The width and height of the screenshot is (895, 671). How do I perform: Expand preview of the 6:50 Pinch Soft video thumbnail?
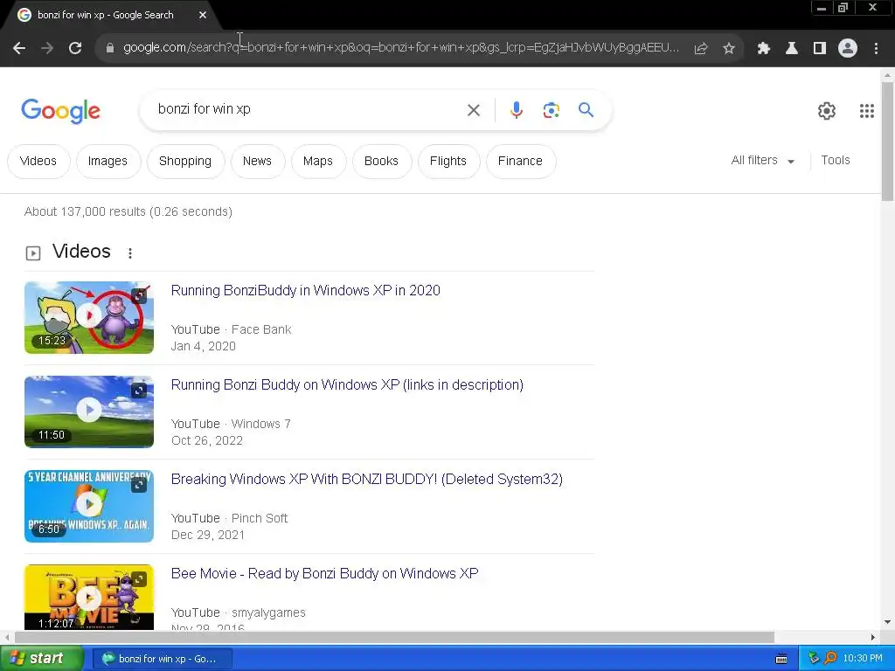139,484
